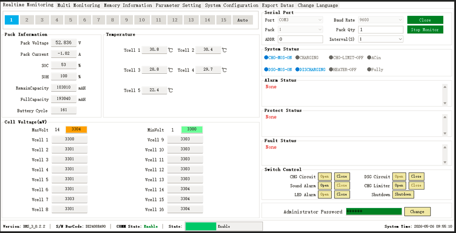The height and width of the screenshot is (233, 456).
Task: Select pack number 8 button
Action: pyautogui.click(x=112, y=20)
